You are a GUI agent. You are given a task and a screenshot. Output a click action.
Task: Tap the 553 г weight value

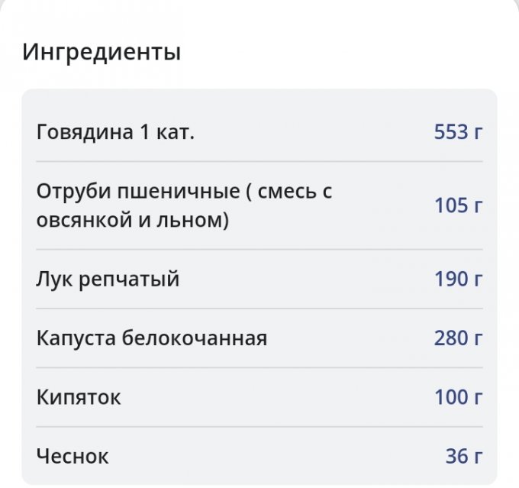[x=458, y=133]
